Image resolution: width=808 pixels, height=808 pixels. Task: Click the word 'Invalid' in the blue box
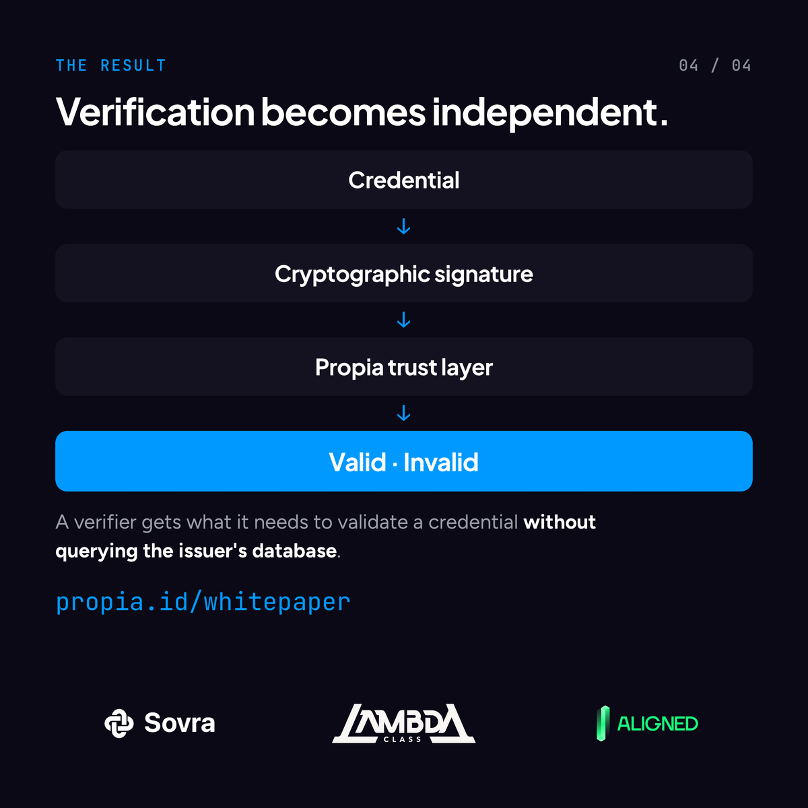[x=441, y=463]
